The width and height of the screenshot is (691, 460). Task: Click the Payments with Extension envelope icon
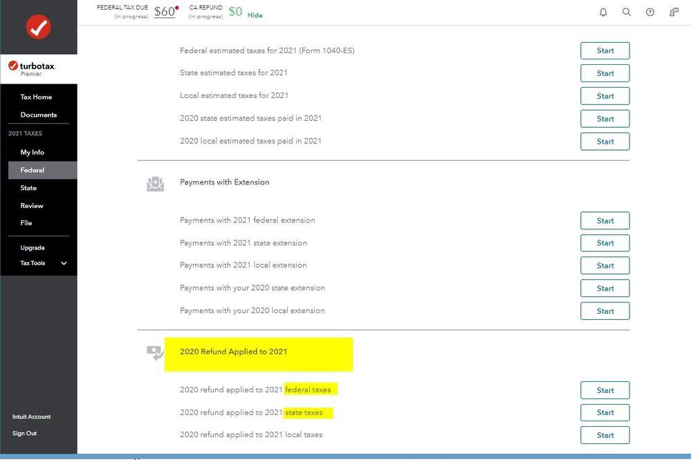156,184
